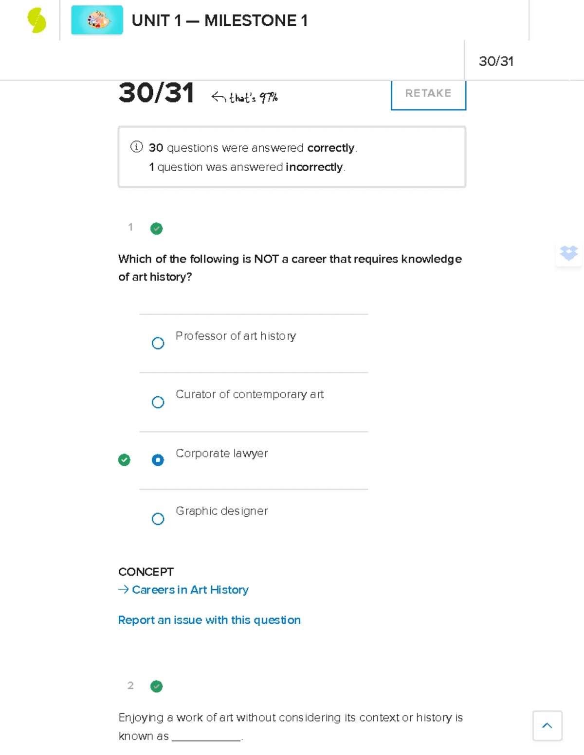The width and height of the screenshot is (584, 755).
Task: Click the 30/31 score display
Action: click(157, 94)
